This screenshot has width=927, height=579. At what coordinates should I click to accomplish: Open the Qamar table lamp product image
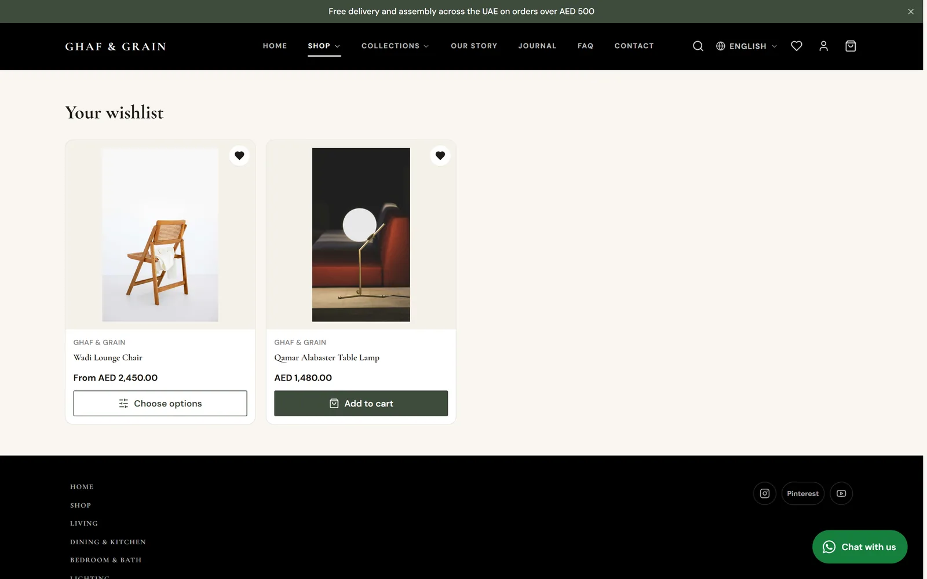361,235
